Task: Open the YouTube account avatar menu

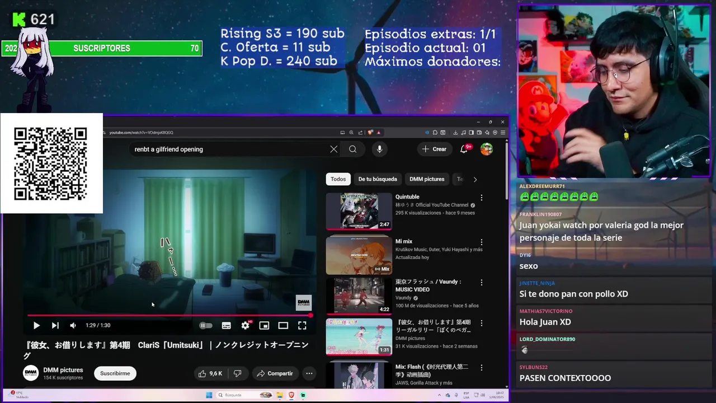Action: [487, 149]
